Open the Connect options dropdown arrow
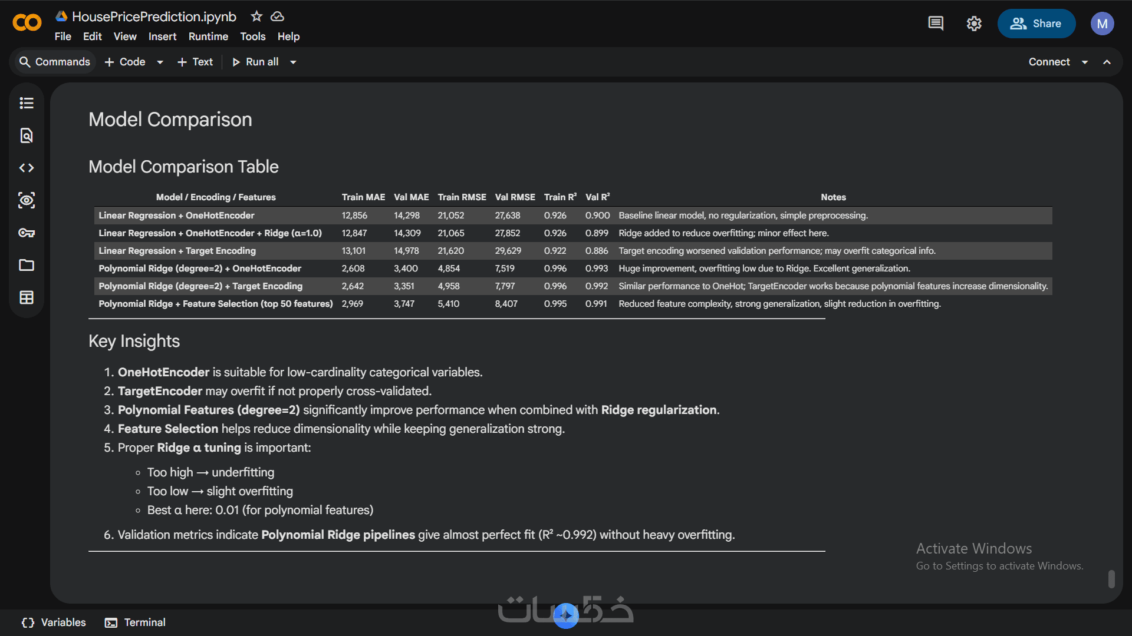The height and width of the screenshot is (636, 1132). coord(1085,62)
